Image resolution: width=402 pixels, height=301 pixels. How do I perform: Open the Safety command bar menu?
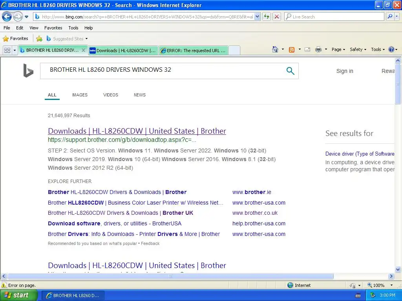pos(358,49)
